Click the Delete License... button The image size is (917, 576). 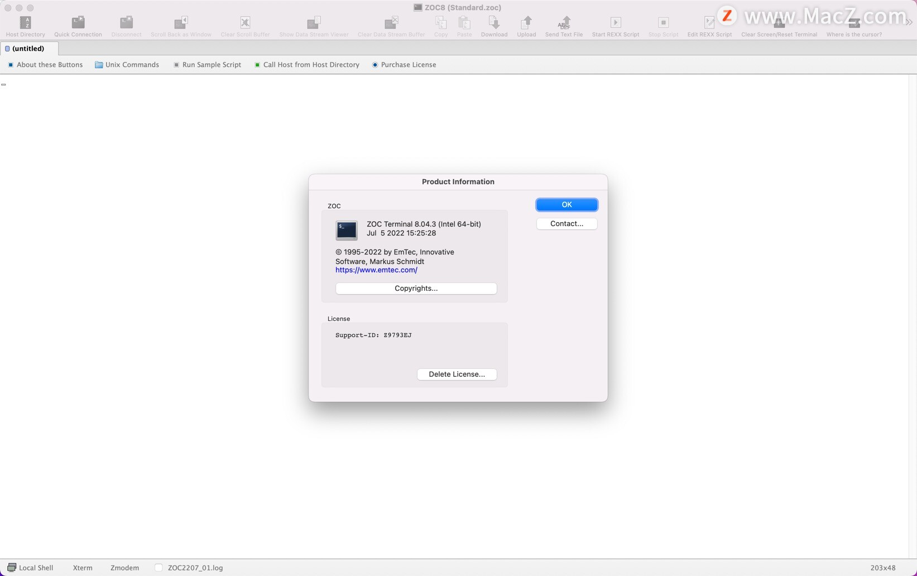(457, 375)
